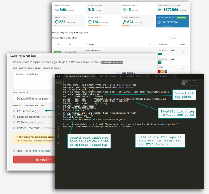Sort the table by the Target column
This screenshot has width=209, height=194.
(91, 45)
